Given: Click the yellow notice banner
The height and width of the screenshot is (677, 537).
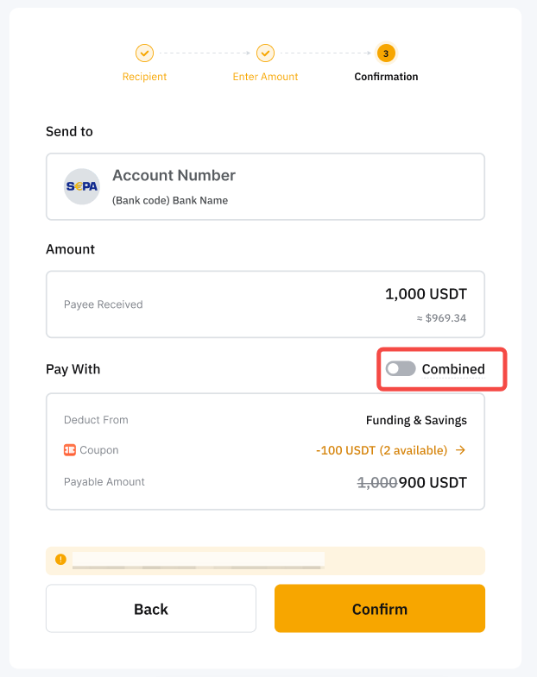Looking at the screenshot, I should [265, 560].
